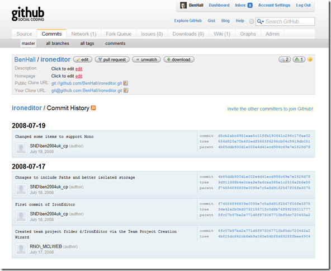Open the Commit History RSS feed icon
Viewport: 331px width, 271px height.
[93, 108]
